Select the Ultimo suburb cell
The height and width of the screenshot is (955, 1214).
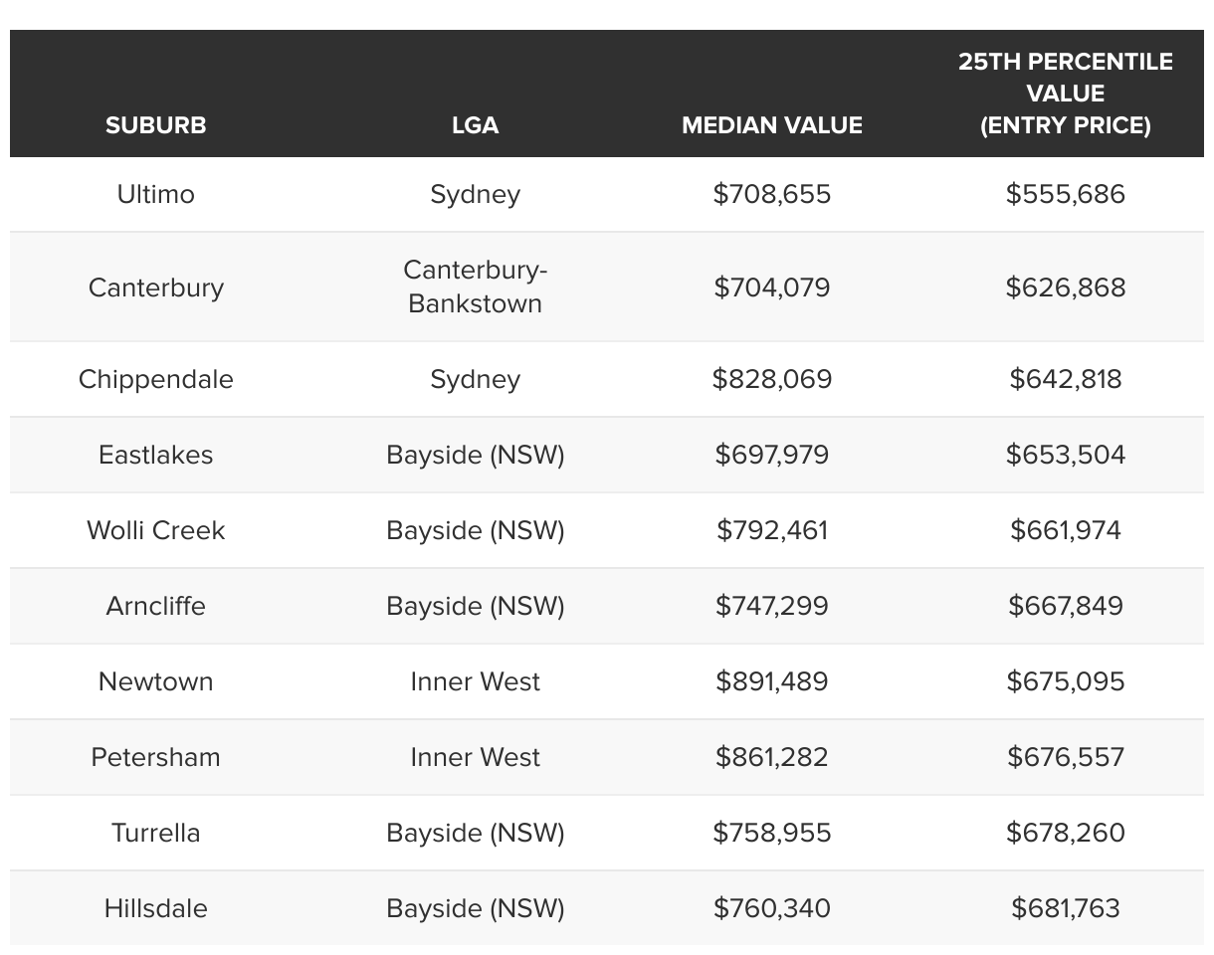[x=156, y=194]
